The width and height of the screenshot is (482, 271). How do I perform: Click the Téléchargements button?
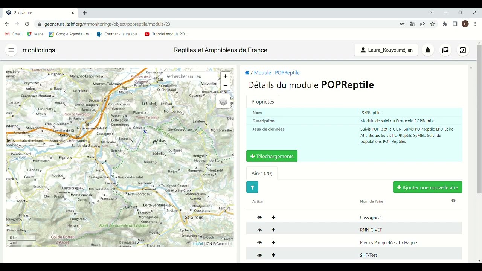tap(272, 156)
